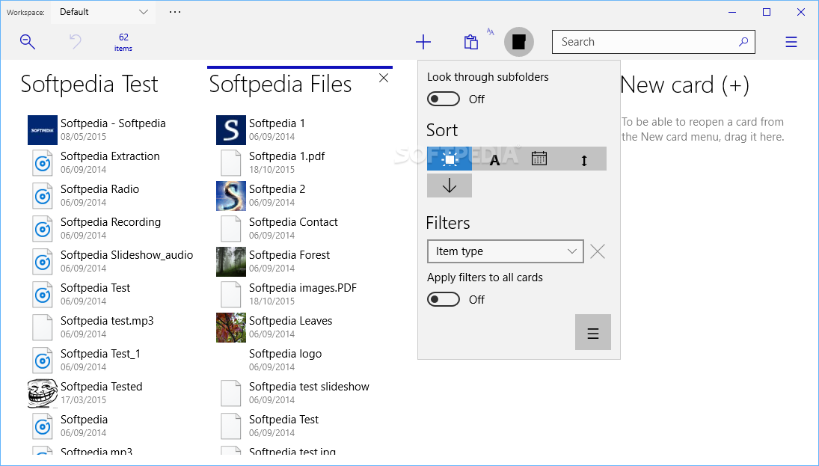Image resolution: width=819 pixels, height=466 pixels.
Task: Click the Softpedia Radio audio icon
Action: [x=43, y=195]
